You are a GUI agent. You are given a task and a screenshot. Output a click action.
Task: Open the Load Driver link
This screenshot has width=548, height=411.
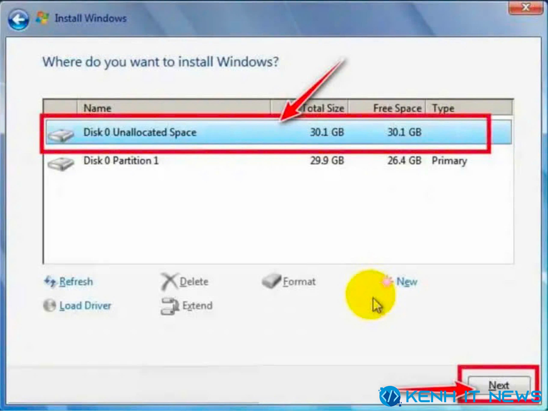[85, 306]
